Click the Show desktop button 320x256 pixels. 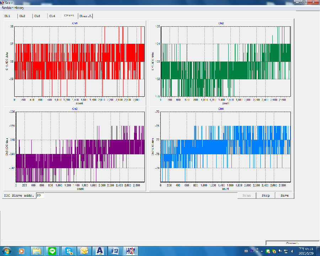318,251
